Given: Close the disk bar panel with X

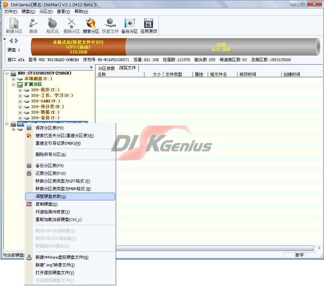Looking at the screenshot, I should (5, 39).
